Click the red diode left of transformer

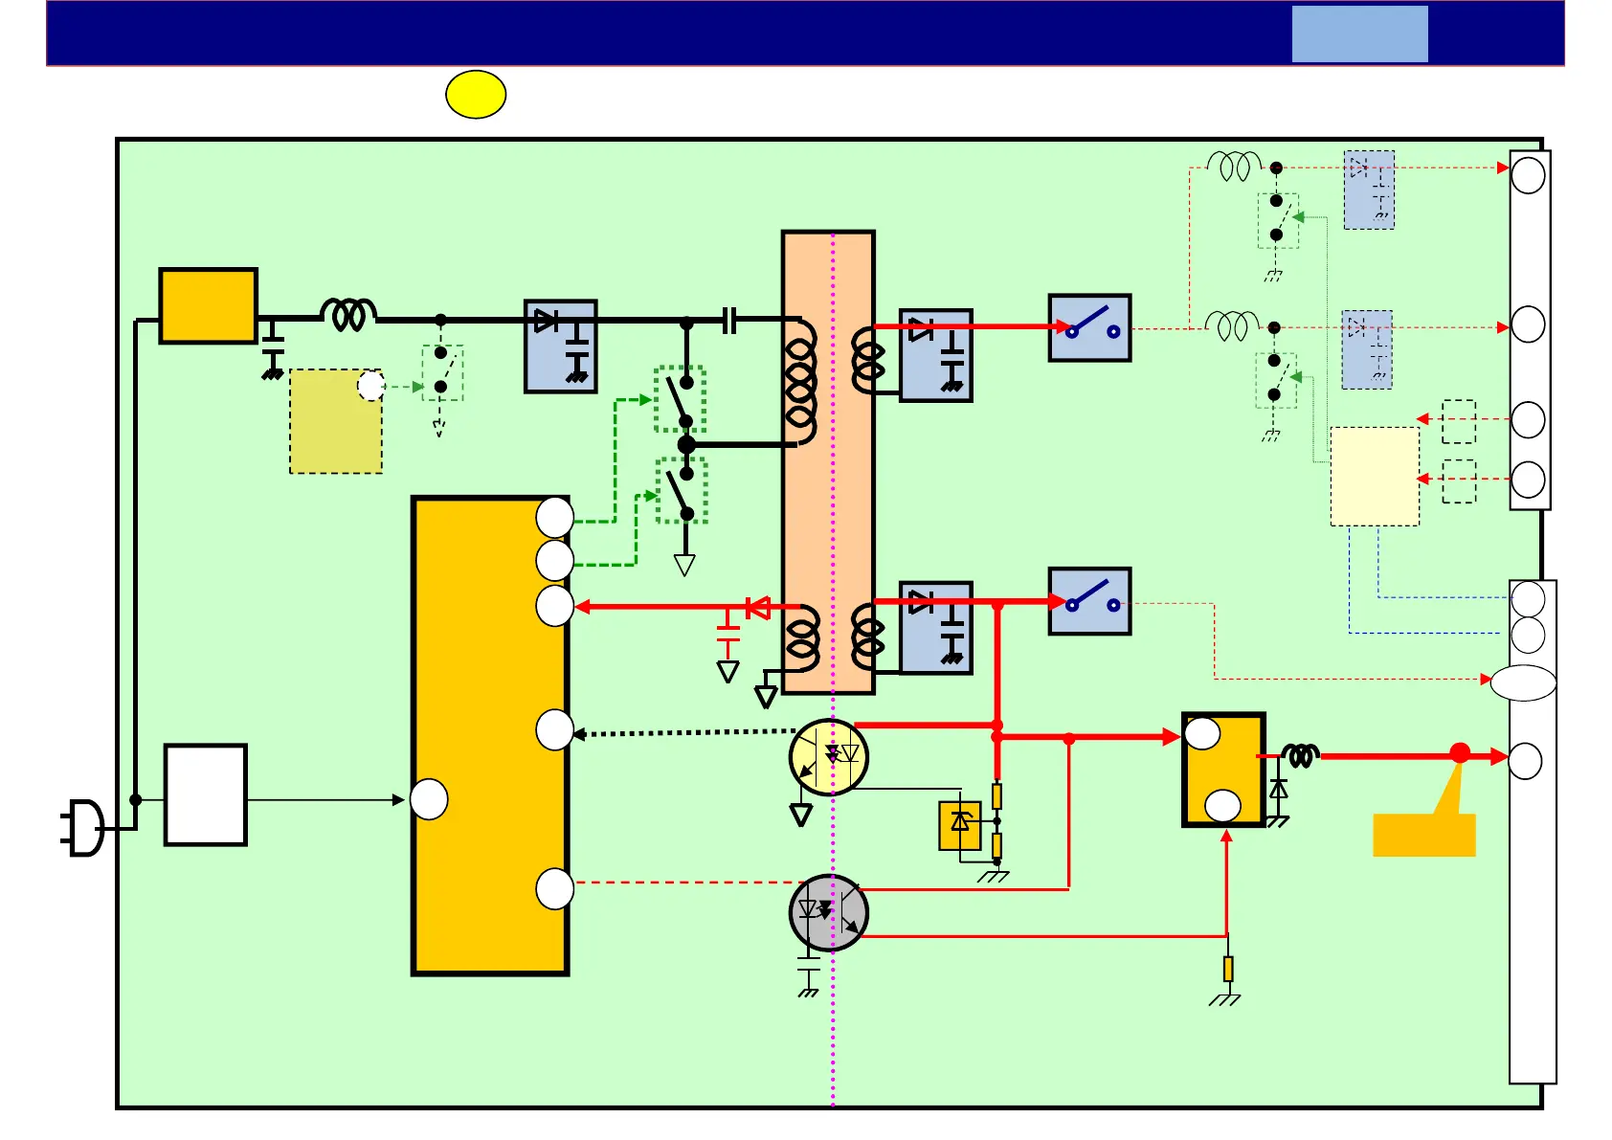[758, 607]
